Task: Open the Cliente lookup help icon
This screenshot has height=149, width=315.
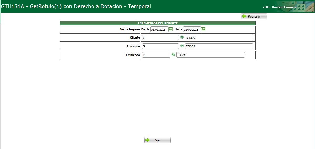Action: [182, 37]
